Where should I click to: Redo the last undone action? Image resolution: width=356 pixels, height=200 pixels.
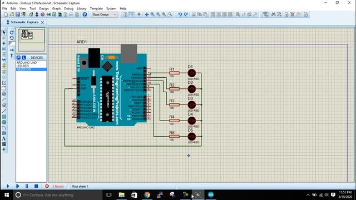186,14
